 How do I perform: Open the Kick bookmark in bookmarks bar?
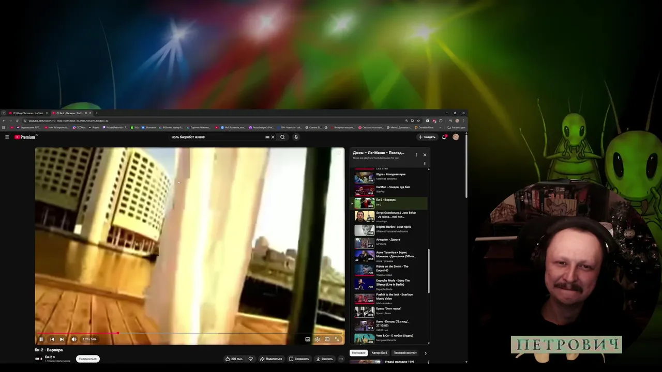tap(135, 127)
